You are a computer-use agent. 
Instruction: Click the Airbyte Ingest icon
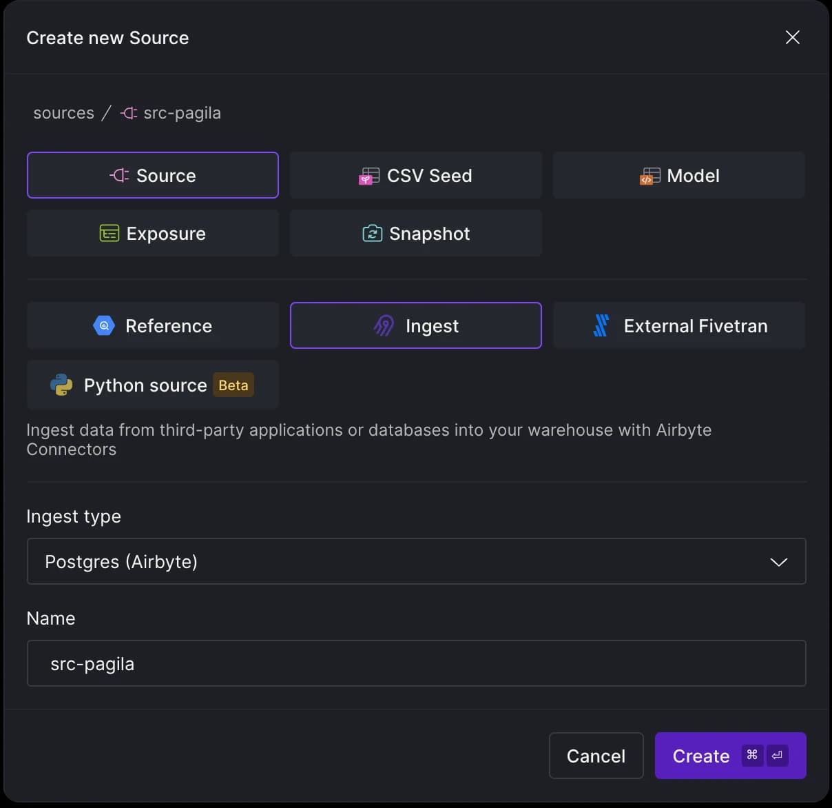click(x=384, y=325)
